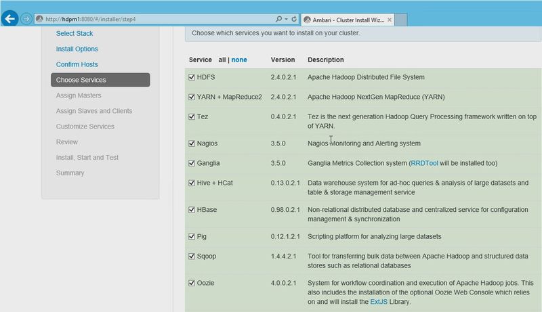
Task: Close the Ambari browser tab
Action: coord(390,20)
